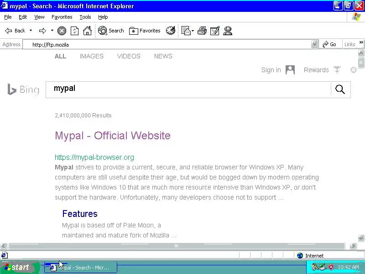Click the Mail toolbar icon
The height and width of the screenshot is (274, 365).
tap(186, 31)
